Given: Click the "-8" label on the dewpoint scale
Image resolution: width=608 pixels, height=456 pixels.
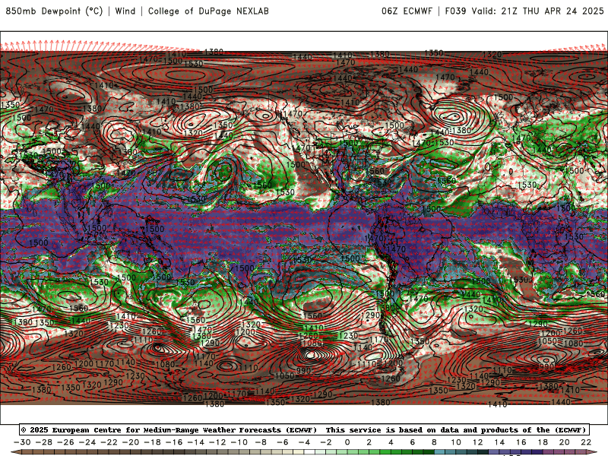Looking at the screenshot, I should point(261,442).
